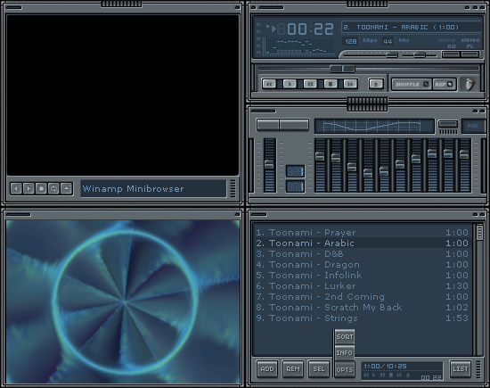Click the playlist mini pause icon

click(x=382, y=375)
